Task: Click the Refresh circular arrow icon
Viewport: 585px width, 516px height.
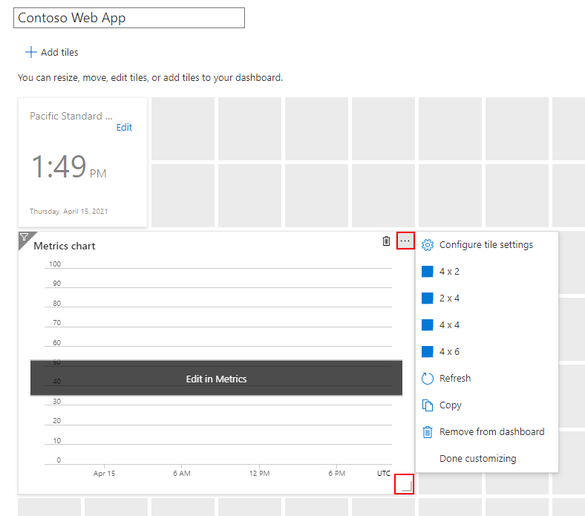Action: [427, 379]
